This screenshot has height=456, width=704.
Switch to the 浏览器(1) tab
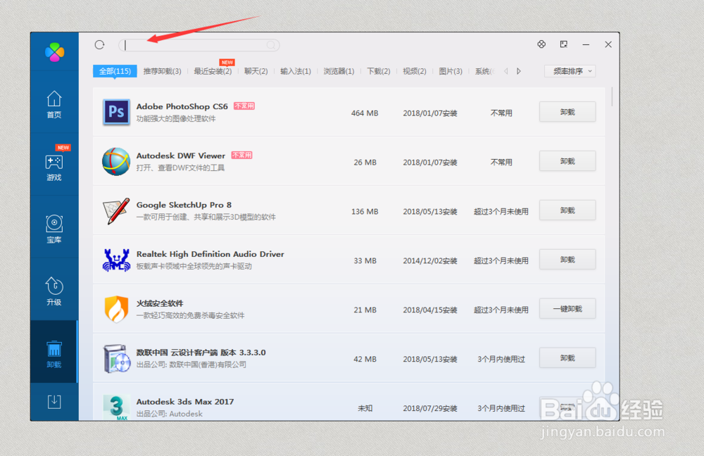click(339, 71)
